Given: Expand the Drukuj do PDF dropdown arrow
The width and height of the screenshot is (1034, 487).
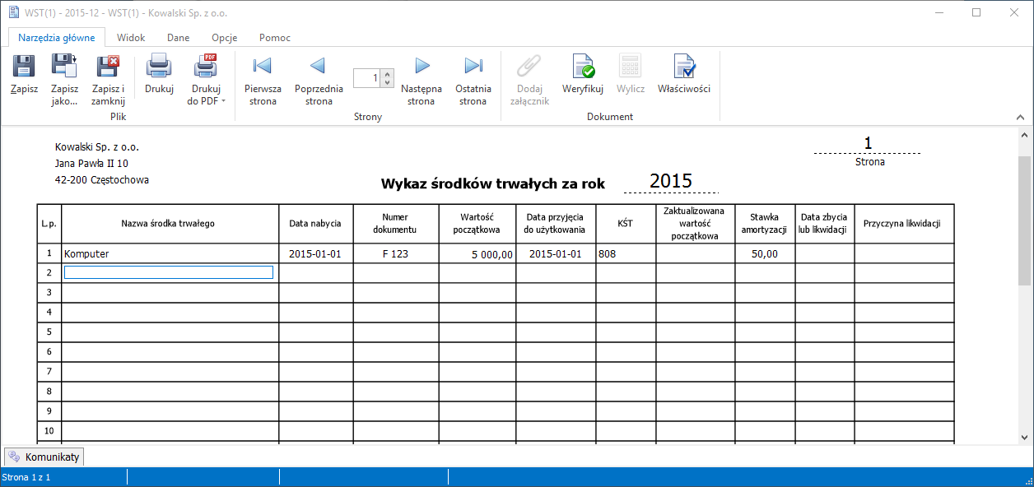Looking at the screenshot, I should point(224,102).
